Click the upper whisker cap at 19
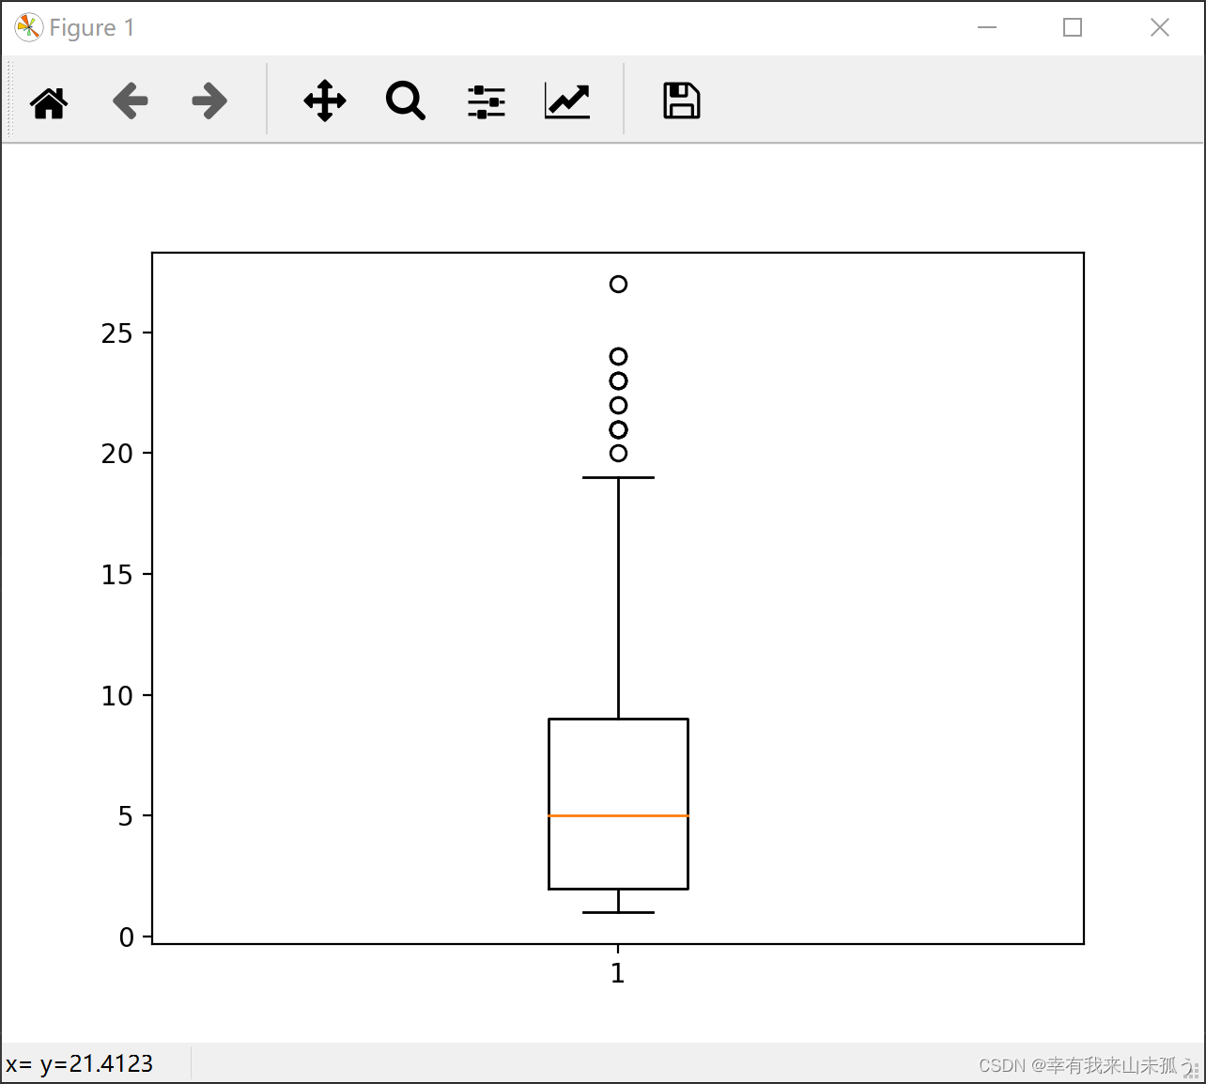The image size is (1206, 1084). coord(618,477)
